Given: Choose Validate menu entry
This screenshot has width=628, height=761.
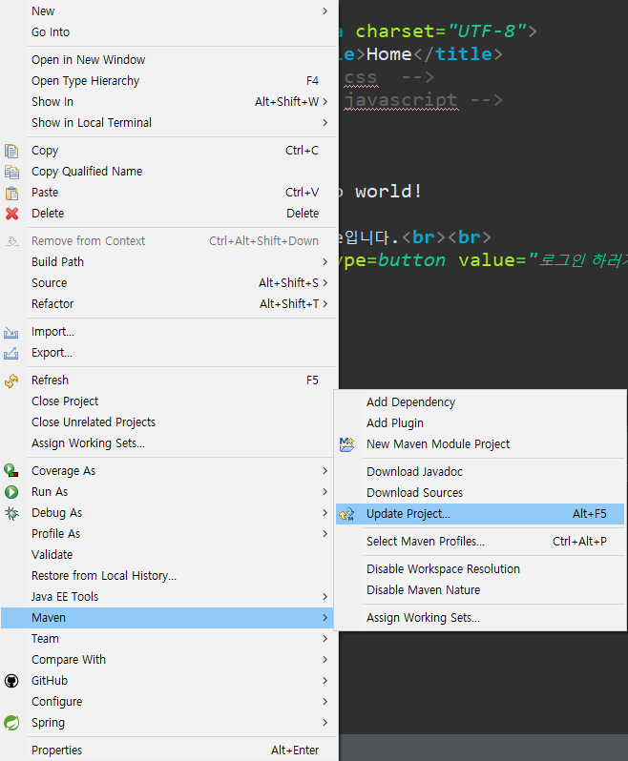Looking at the screenshot, I should pos(52,554).
